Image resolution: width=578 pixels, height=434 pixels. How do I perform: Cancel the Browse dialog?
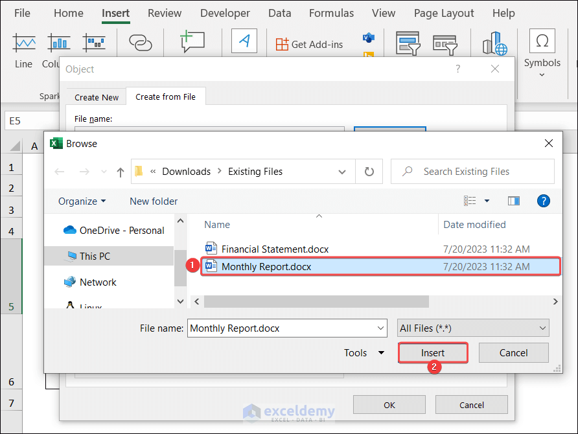click(x=513, y=353)
